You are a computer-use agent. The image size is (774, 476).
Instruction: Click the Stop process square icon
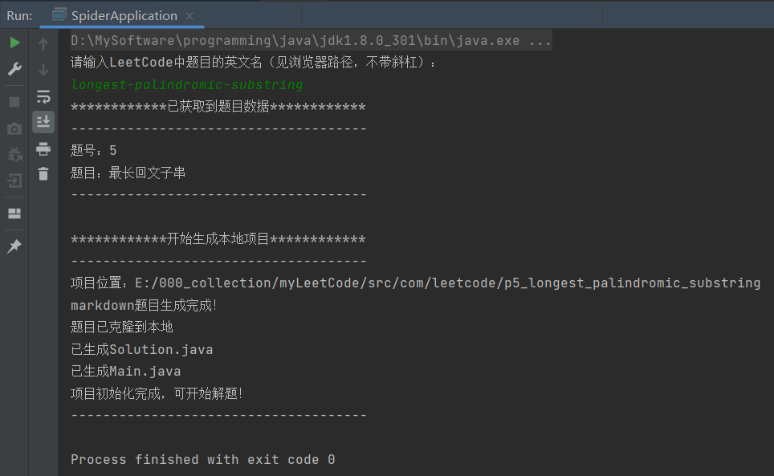(x=14, y=102)
